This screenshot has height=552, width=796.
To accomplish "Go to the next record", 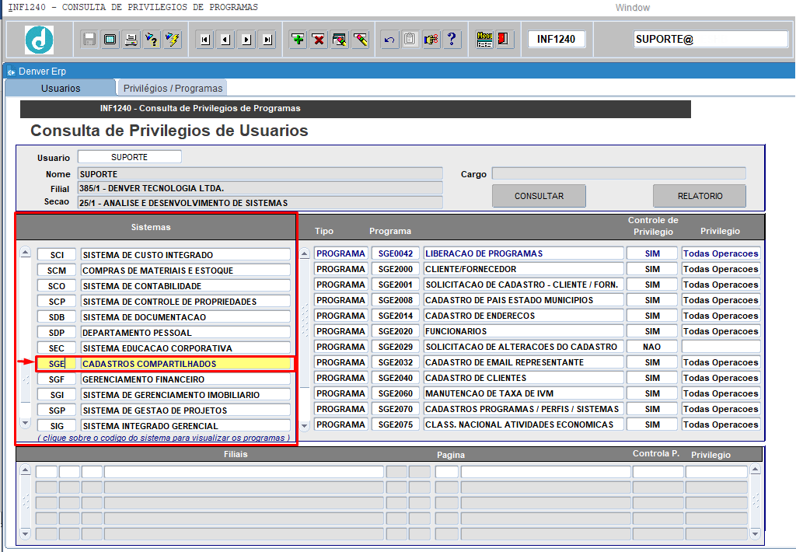I will coord(246,39).
